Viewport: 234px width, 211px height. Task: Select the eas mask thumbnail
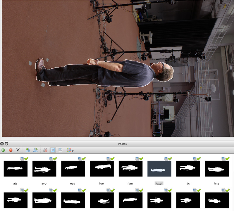73,169
